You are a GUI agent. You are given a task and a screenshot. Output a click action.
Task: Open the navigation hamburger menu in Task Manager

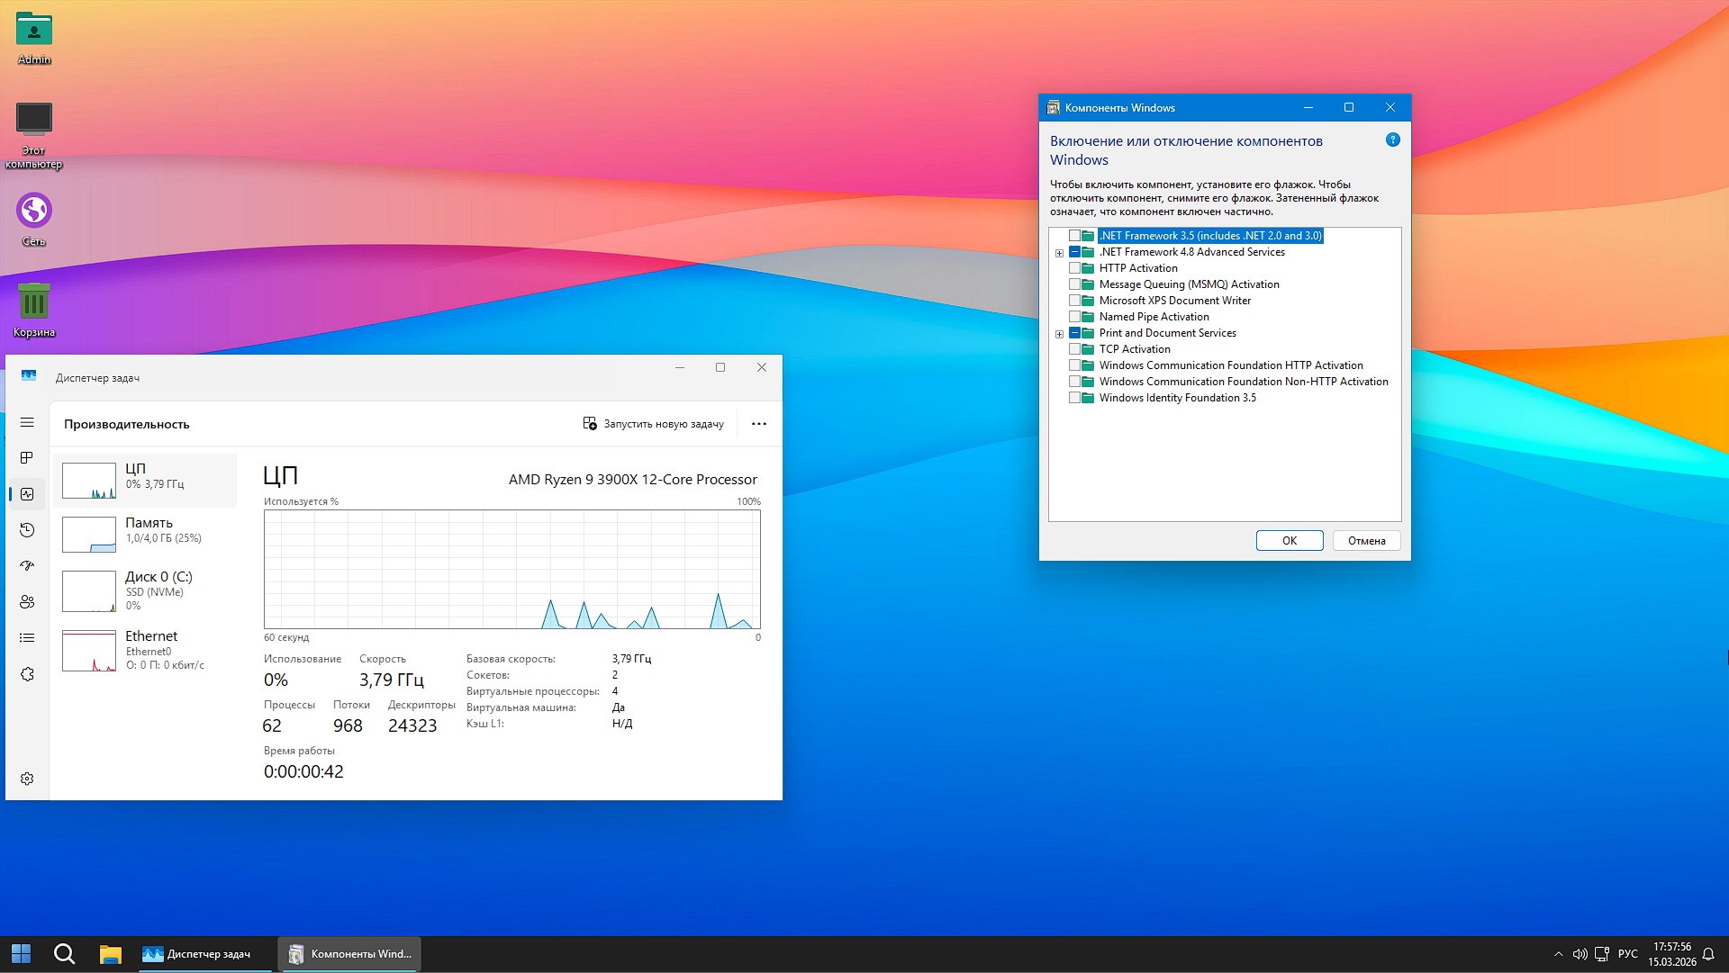point(27,421)
